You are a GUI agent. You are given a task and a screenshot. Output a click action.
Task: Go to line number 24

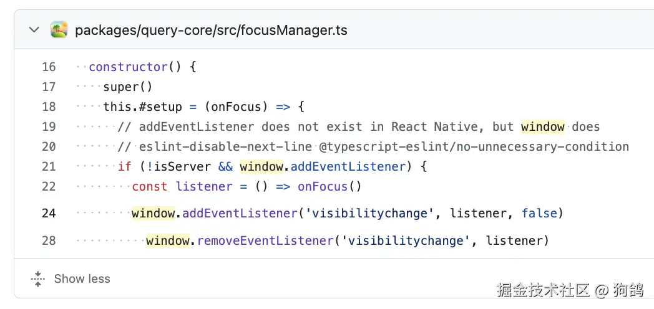pos(49,213)
